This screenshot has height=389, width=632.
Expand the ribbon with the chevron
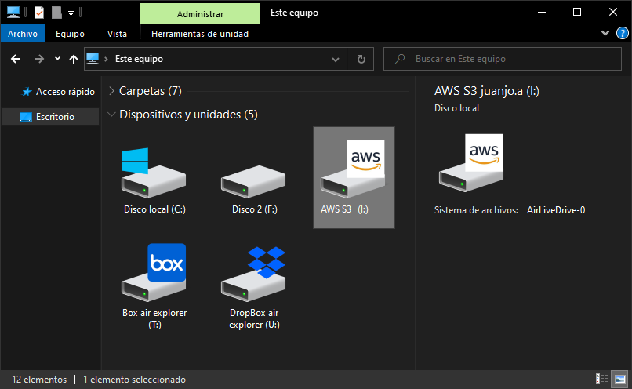[605, 33]
